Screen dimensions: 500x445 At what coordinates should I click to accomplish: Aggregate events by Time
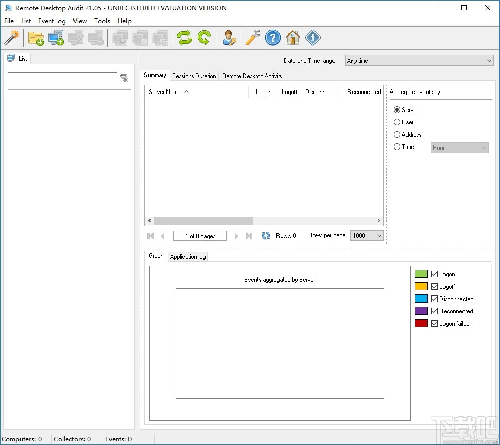(397, 147)
